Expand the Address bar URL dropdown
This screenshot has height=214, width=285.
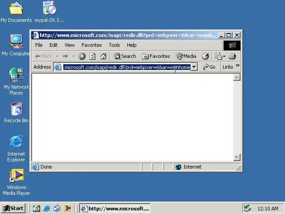pos(194,67)
